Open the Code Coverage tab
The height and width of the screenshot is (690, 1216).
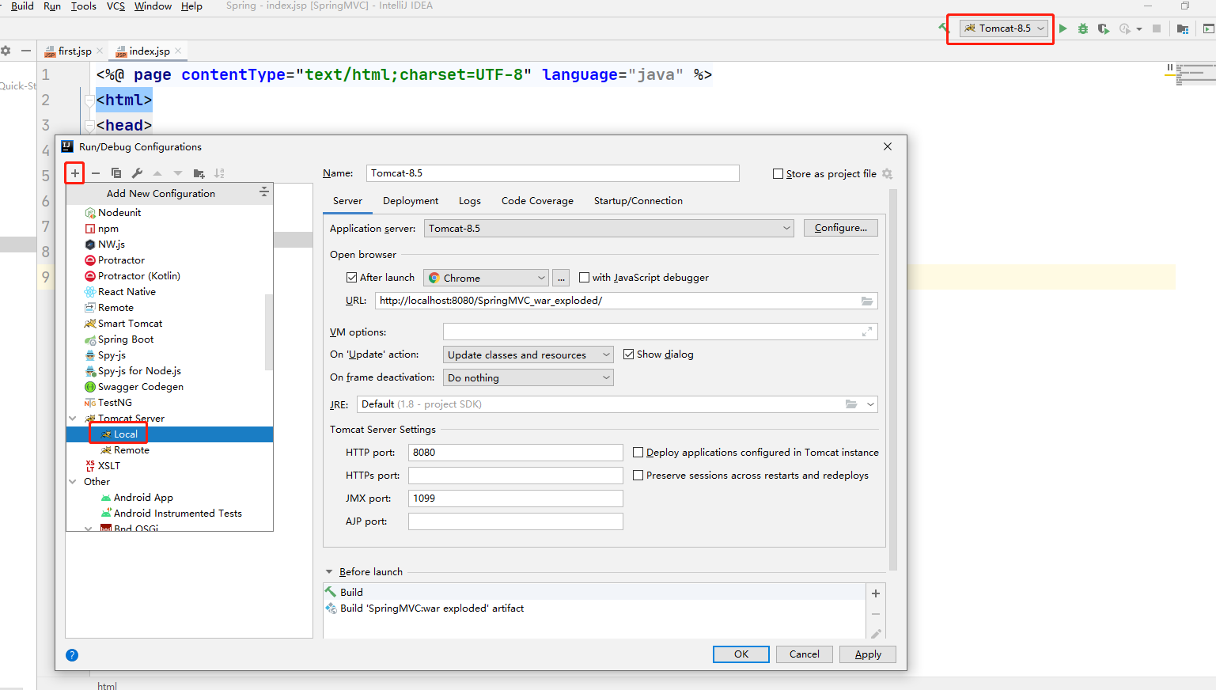pyautogui.click(x=537, y=201)
